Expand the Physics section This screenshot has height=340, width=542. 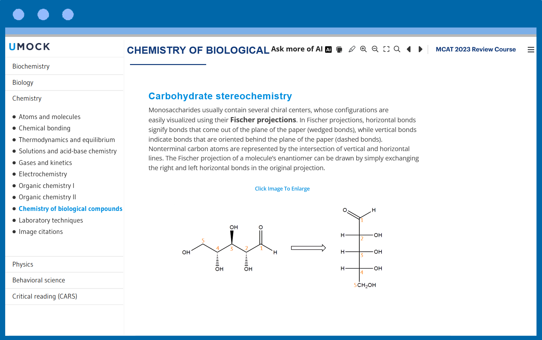click(64, 264)
